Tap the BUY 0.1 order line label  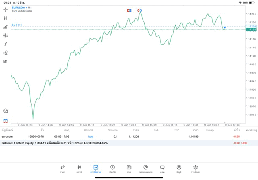click(17, 25)
